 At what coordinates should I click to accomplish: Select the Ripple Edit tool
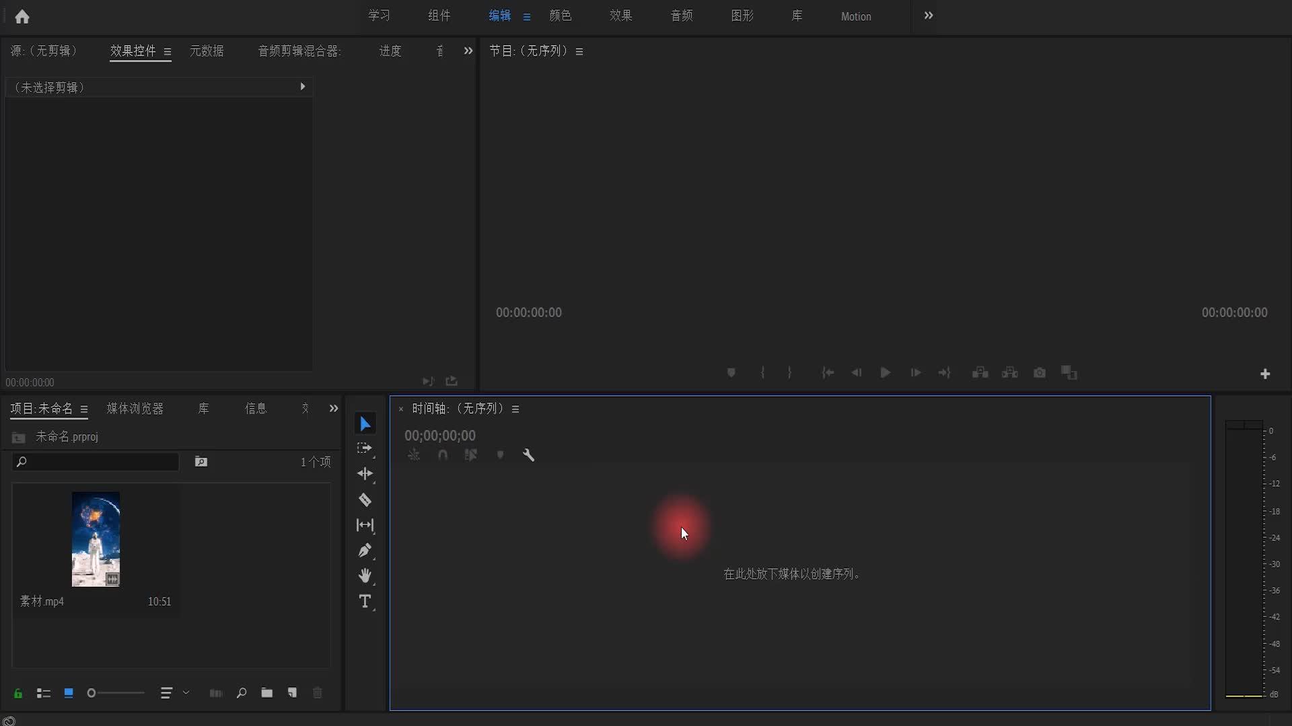coord(365,474)
